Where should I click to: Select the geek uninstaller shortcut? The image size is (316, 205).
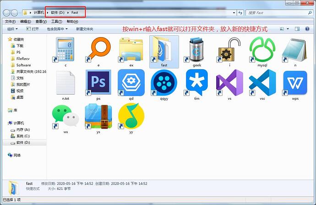click(x=197, y=52)
